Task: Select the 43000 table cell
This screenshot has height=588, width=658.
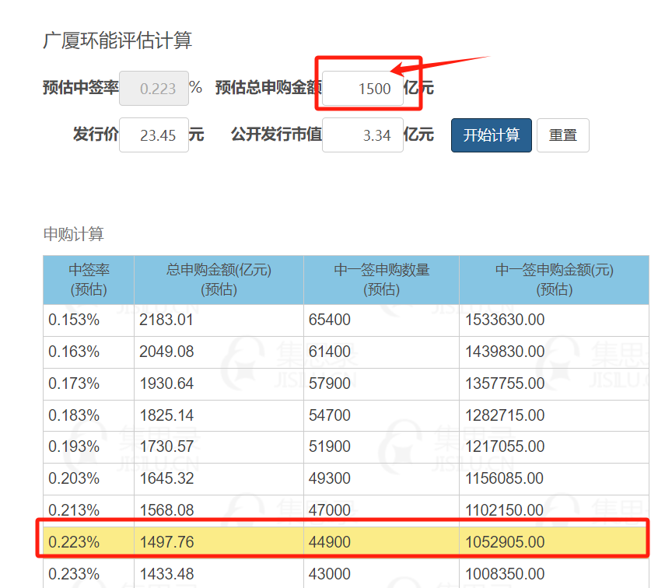Action: tap(381, 574)
